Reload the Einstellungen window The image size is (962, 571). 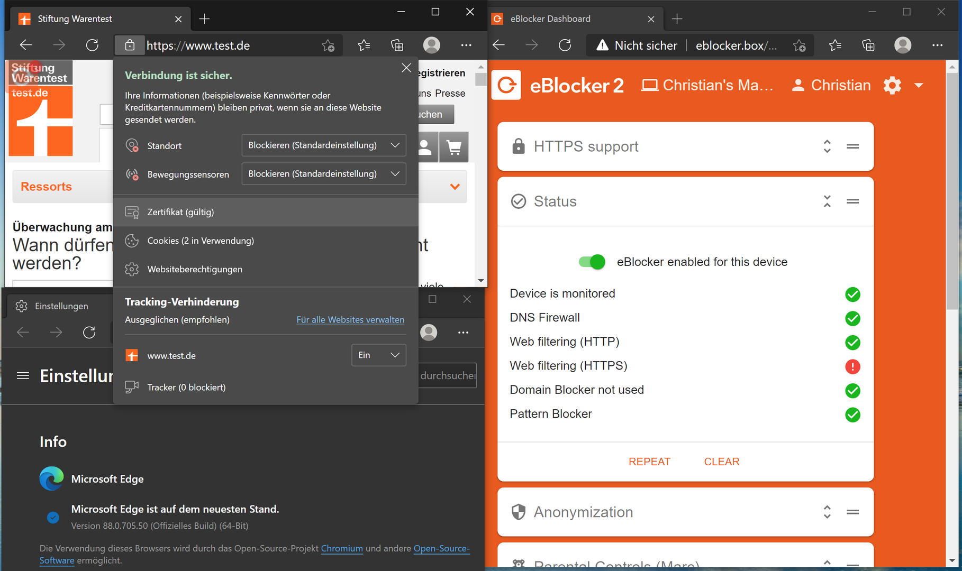click(89, 333)
